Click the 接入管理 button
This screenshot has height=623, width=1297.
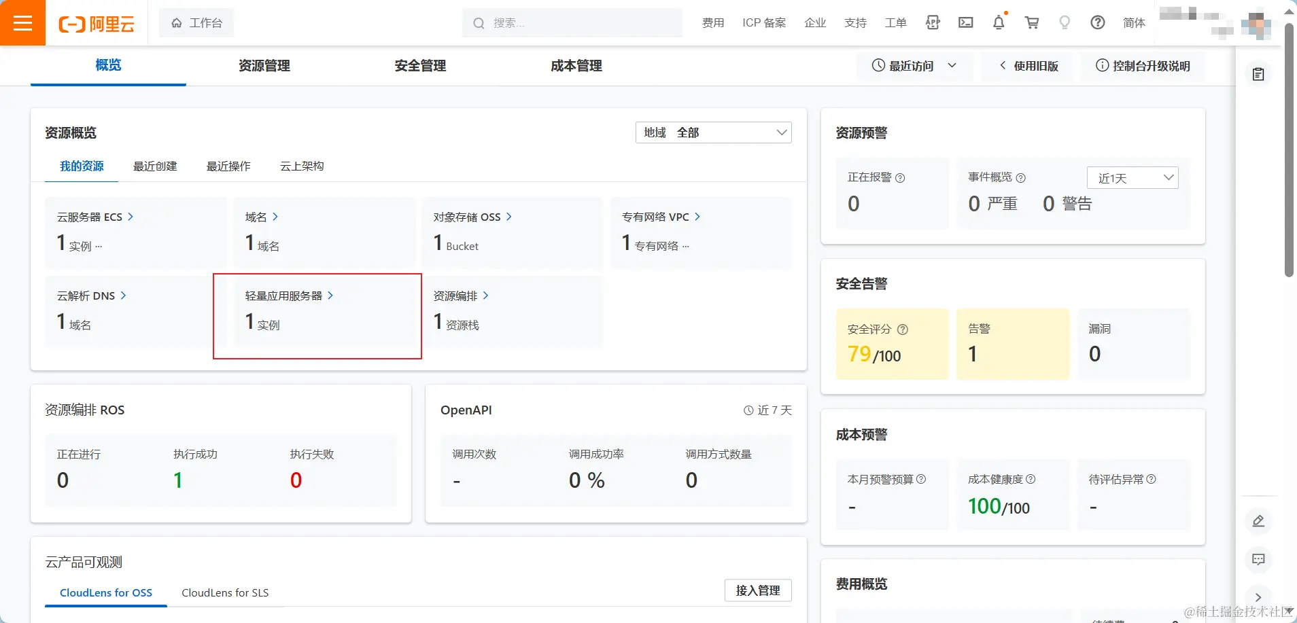(x=758, y=590)
